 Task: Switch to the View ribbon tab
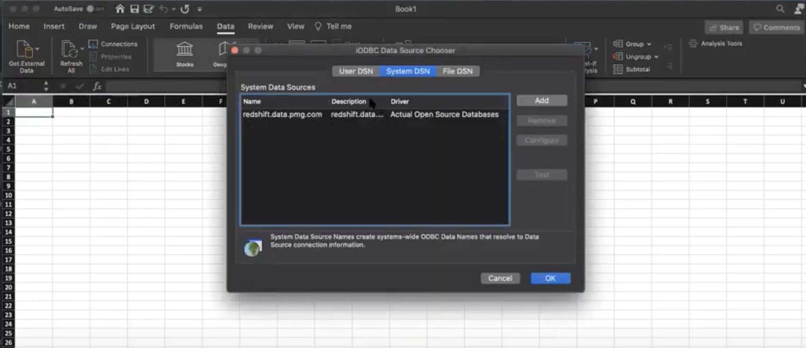tap(296, 26)
